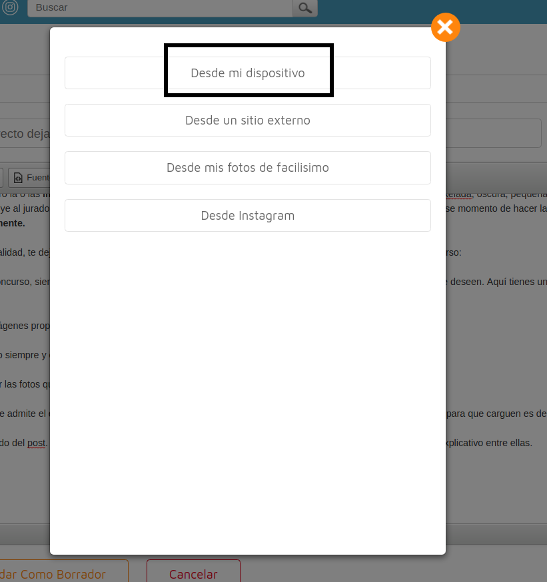Click the magnifying glass search button
Image resolution: width=547 pixels, height=582 pixels.
click(x=305, y=8)
